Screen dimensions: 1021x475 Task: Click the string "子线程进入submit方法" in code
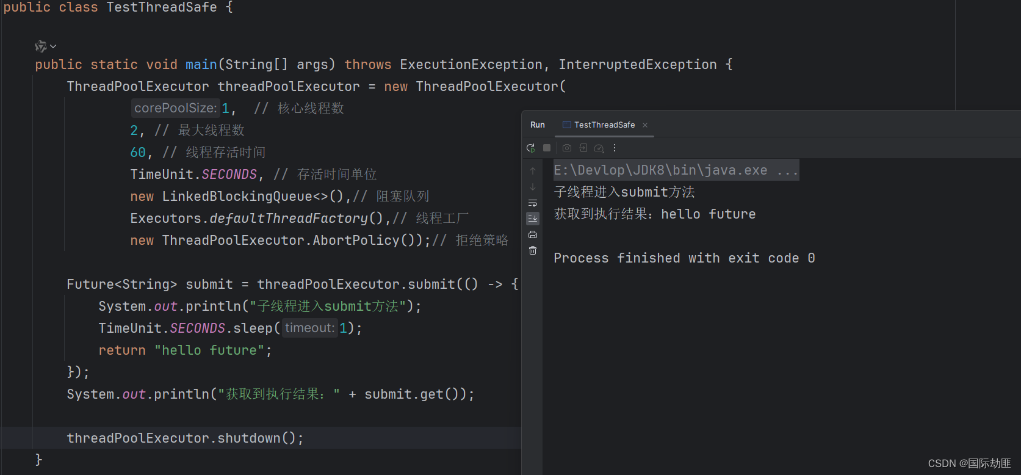click(328, 306)
